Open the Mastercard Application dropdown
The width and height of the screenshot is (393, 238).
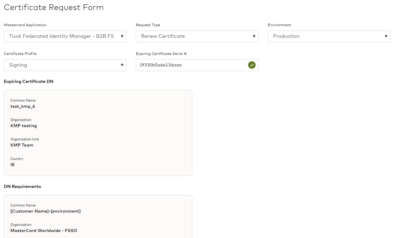[x=65, y=36]
